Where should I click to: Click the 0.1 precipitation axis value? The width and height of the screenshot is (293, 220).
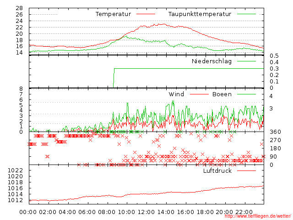click(x=274, y=82)
